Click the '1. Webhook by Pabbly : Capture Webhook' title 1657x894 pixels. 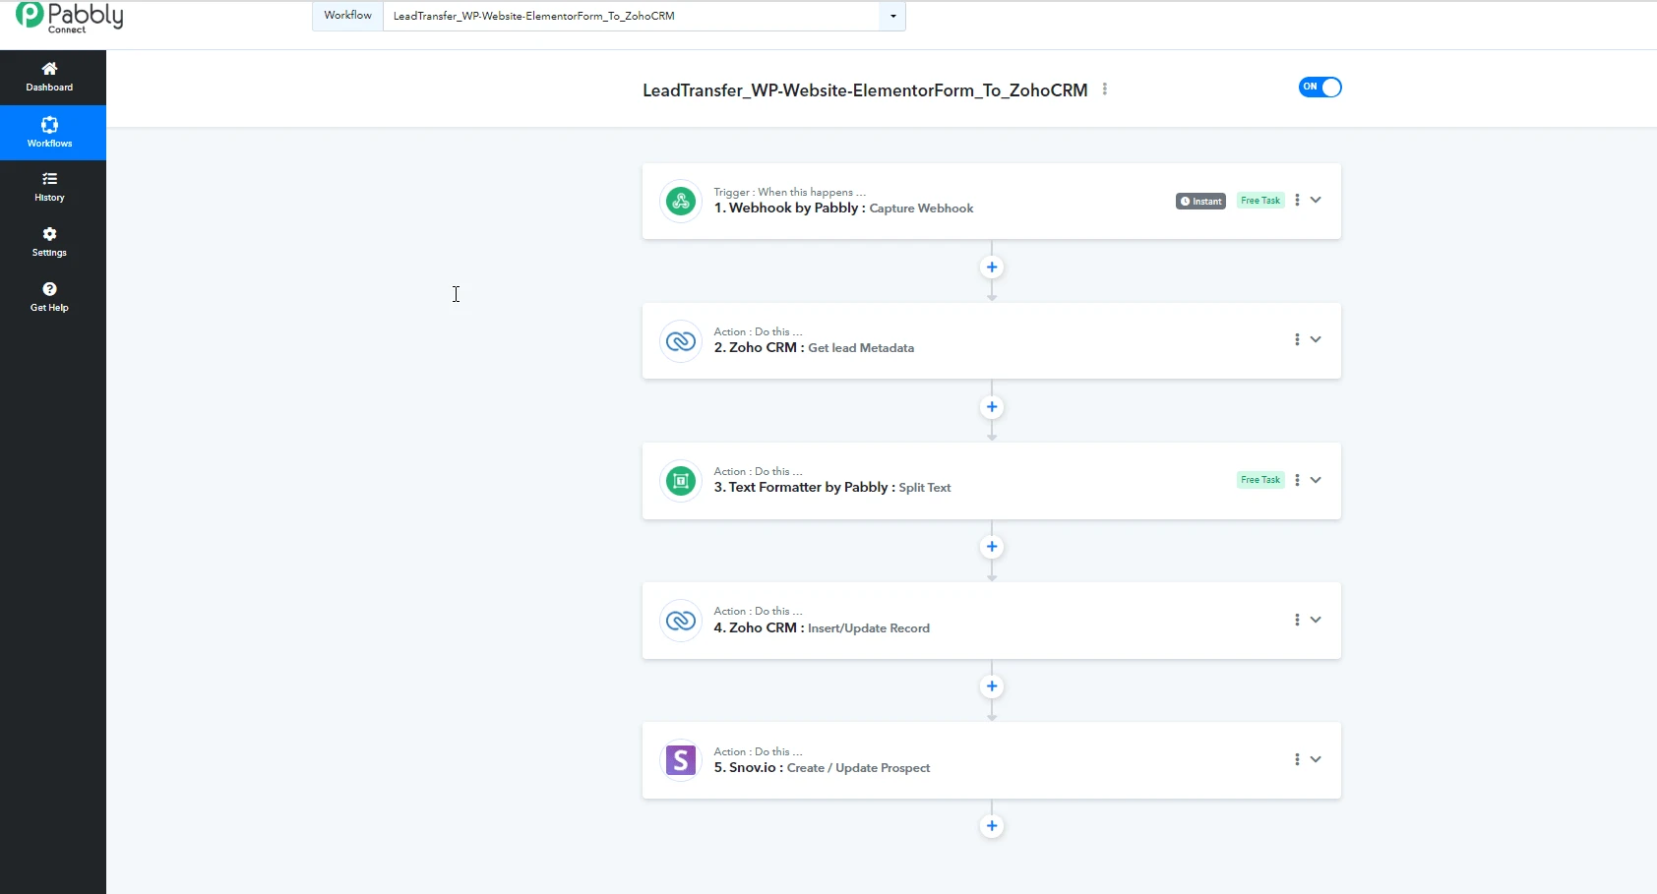(x=843, y=209)
